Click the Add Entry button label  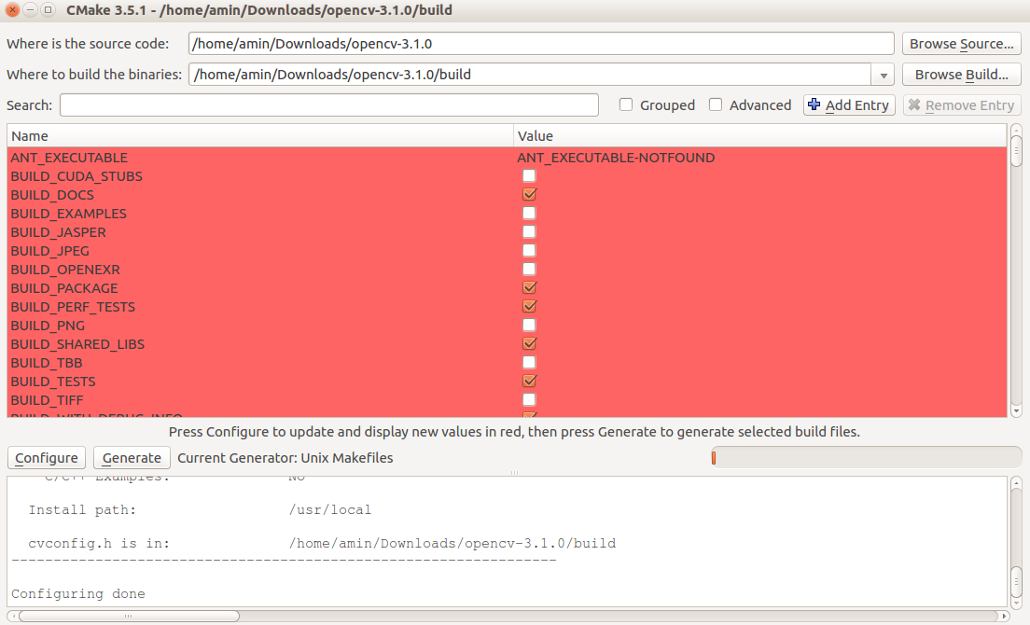[856, 105]
